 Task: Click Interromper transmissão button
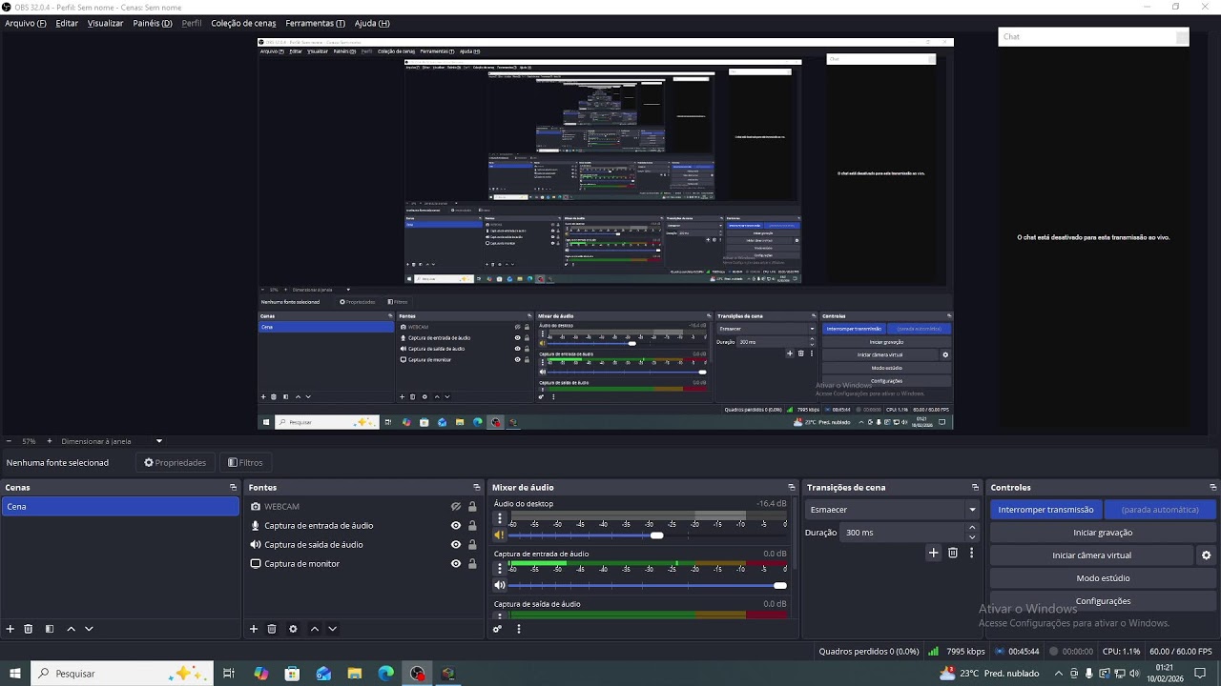1046,510
